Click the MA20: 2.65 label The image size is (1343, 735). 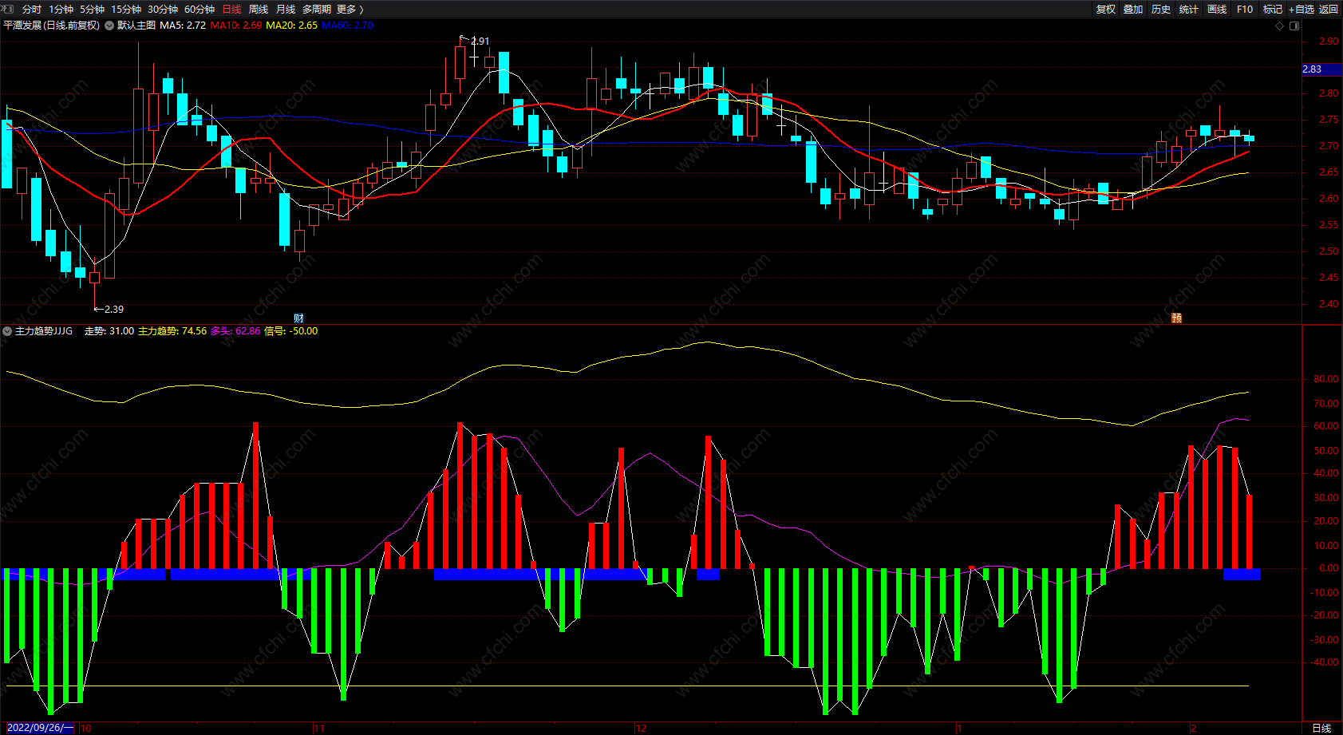coord(291,26)
